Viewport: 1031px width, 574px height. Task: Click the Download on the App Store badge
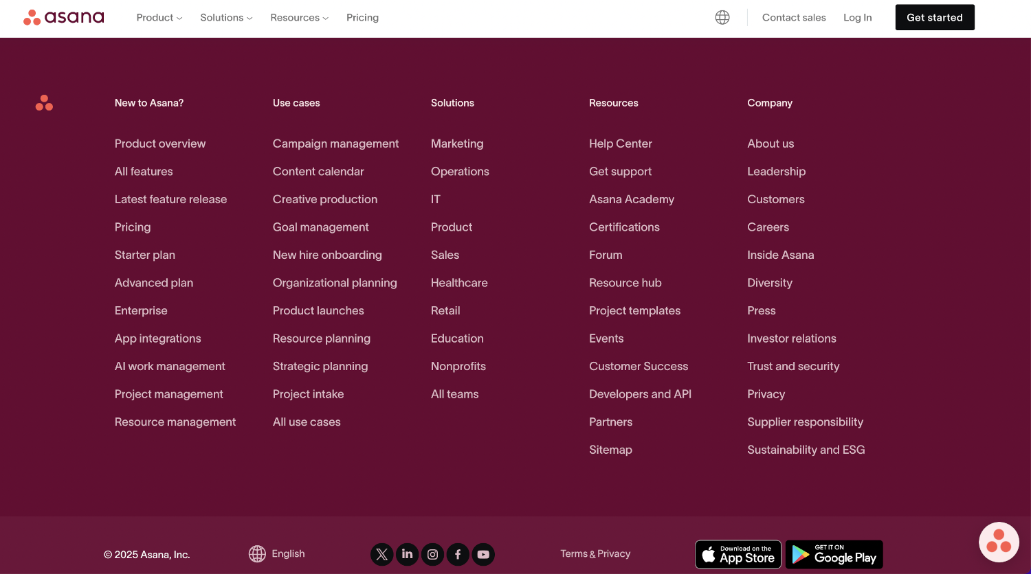pos(738,554)
